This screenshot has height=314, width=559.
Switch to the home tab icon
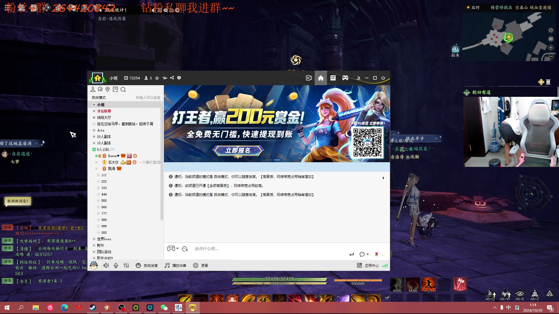(x=321, y=78)
